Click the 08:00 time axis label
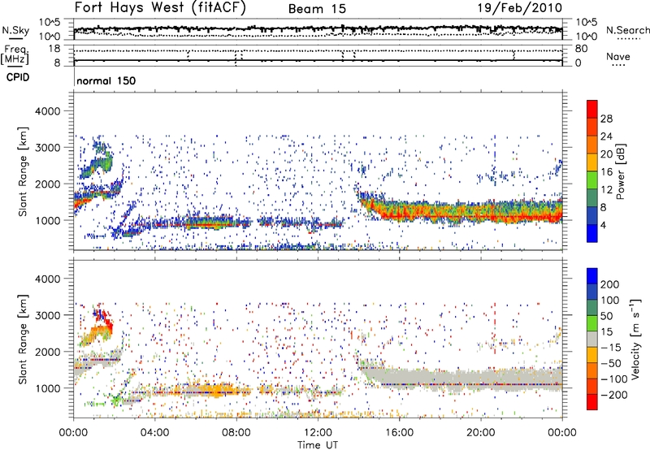This screenshot has height=450, width=650. 236,433
